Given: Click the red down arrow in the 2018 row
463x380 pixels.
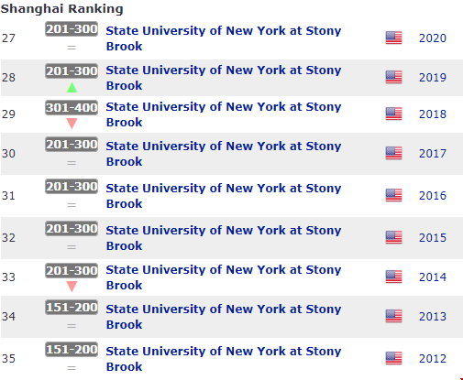Looking at the screenshot, I should (x=72, y=124).
